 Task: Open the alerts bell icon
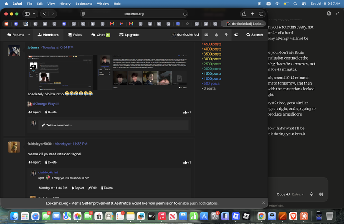pos(217,34)
